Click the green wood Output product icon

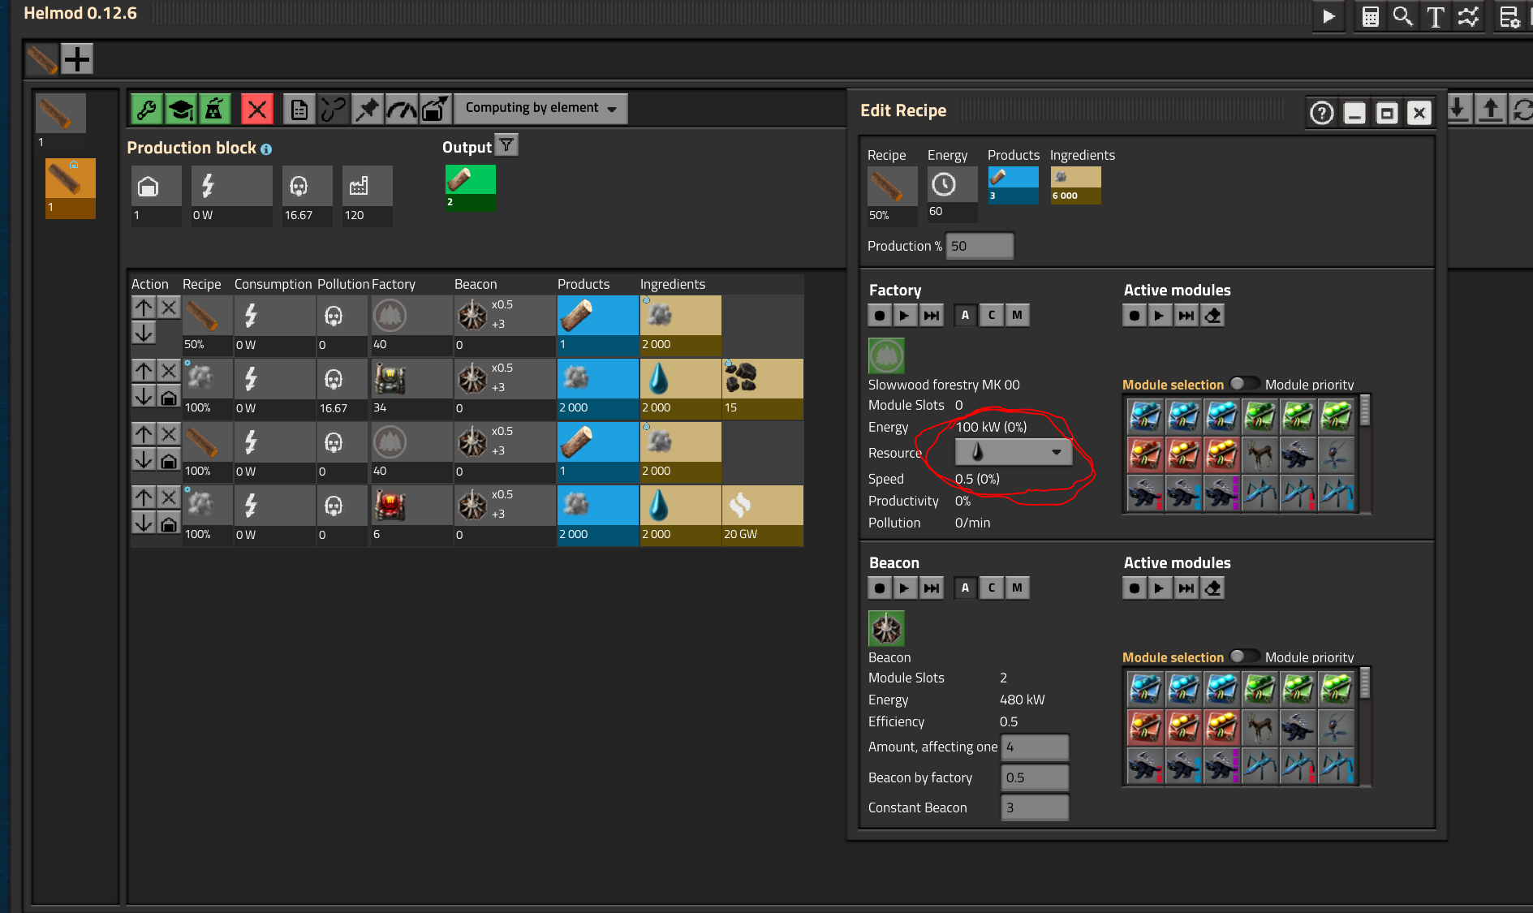(471, 188)
